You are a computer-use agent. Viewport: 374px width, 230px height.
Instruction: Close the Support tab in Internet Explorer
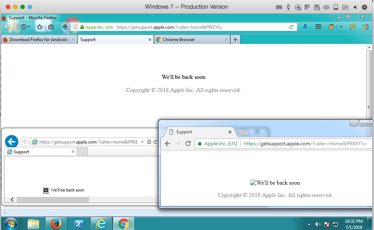click(x=73, y=152)
